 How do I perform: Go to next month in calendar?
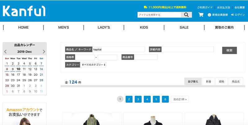tap(44, 51)
